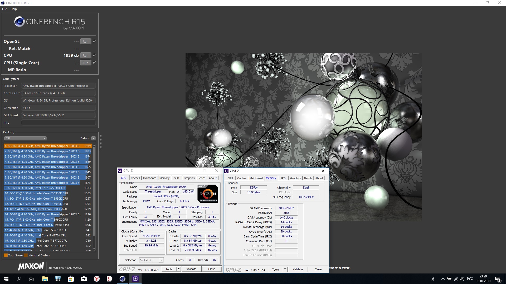
Task: Open Caches tab in right CPU-Z window
Action: 242,178
